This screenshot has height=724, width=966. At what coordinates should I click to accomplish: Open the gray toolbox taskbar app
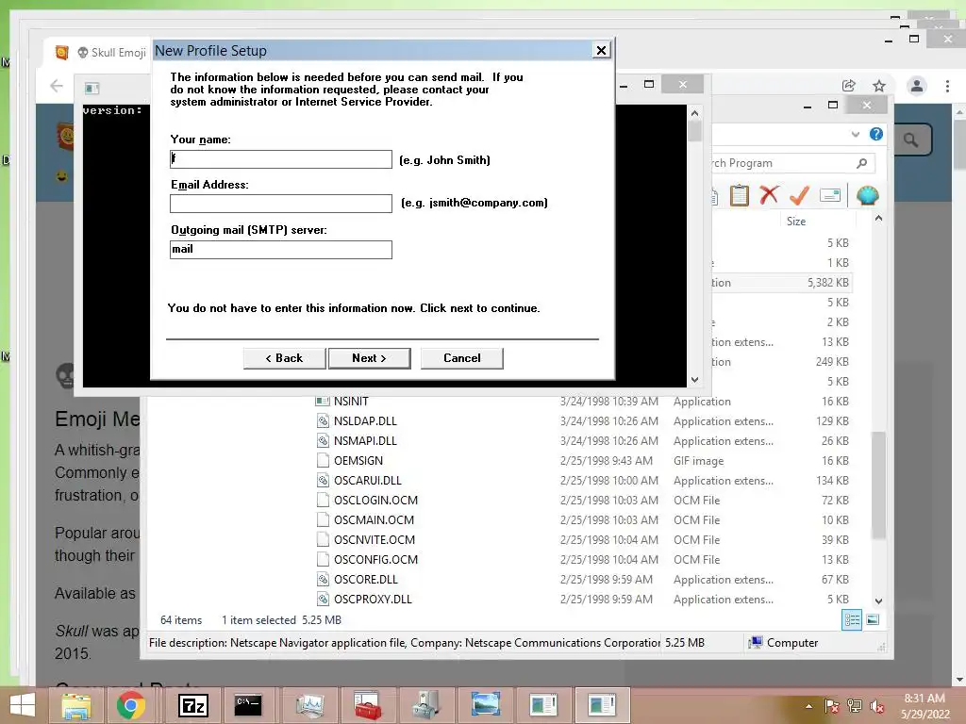pyautogui.click(x=426, y=705)
